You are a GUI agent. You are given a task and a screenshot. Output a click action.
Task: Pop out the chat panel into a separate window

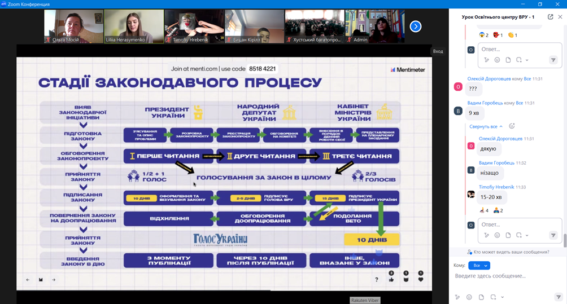(550, 17)
